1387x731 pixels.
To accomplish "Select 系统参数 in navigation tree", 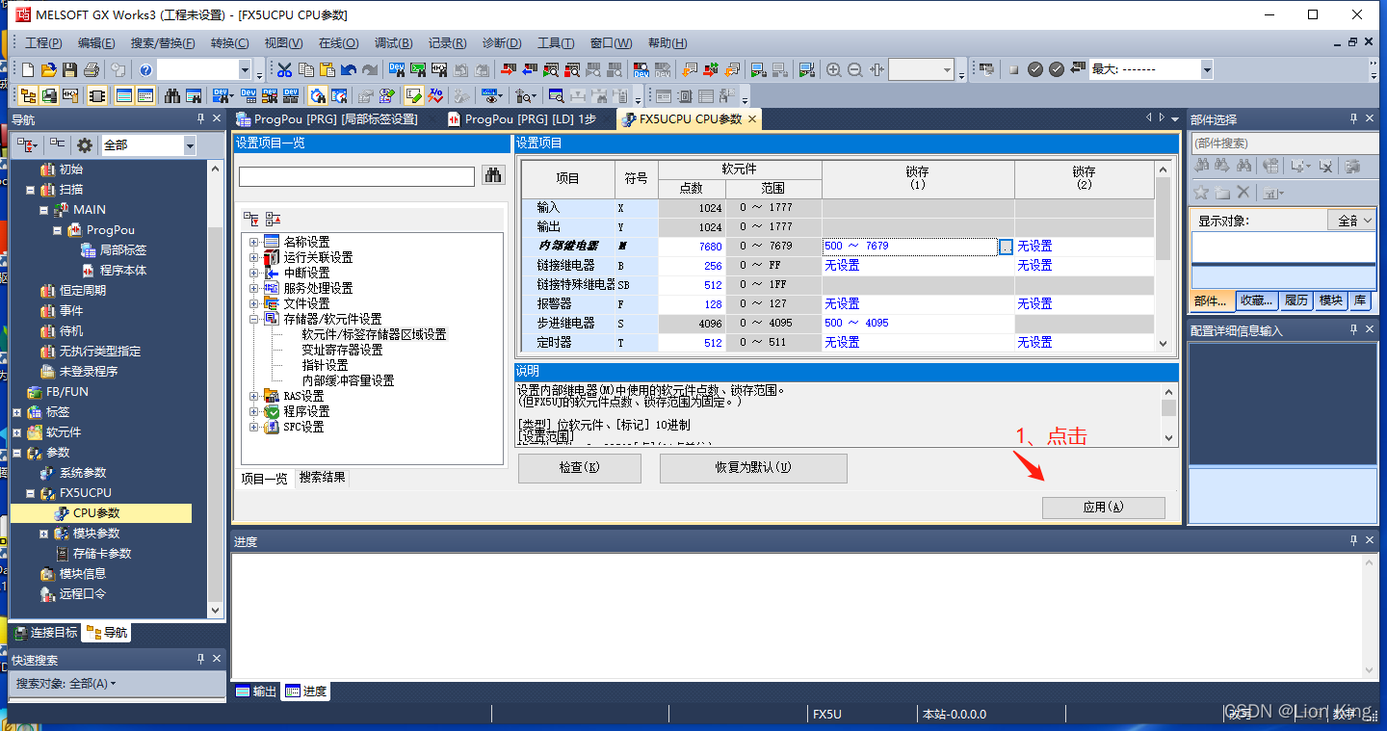I will click(83, 473).
